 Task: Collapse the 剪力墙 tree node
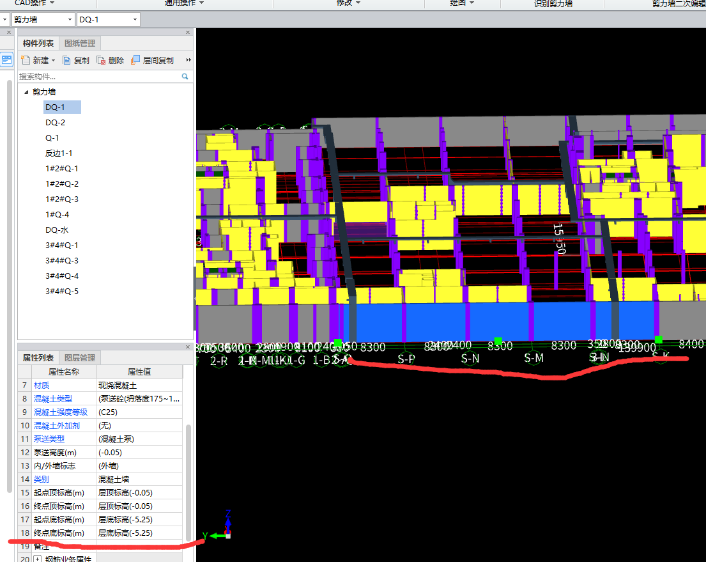pos(26,92)
